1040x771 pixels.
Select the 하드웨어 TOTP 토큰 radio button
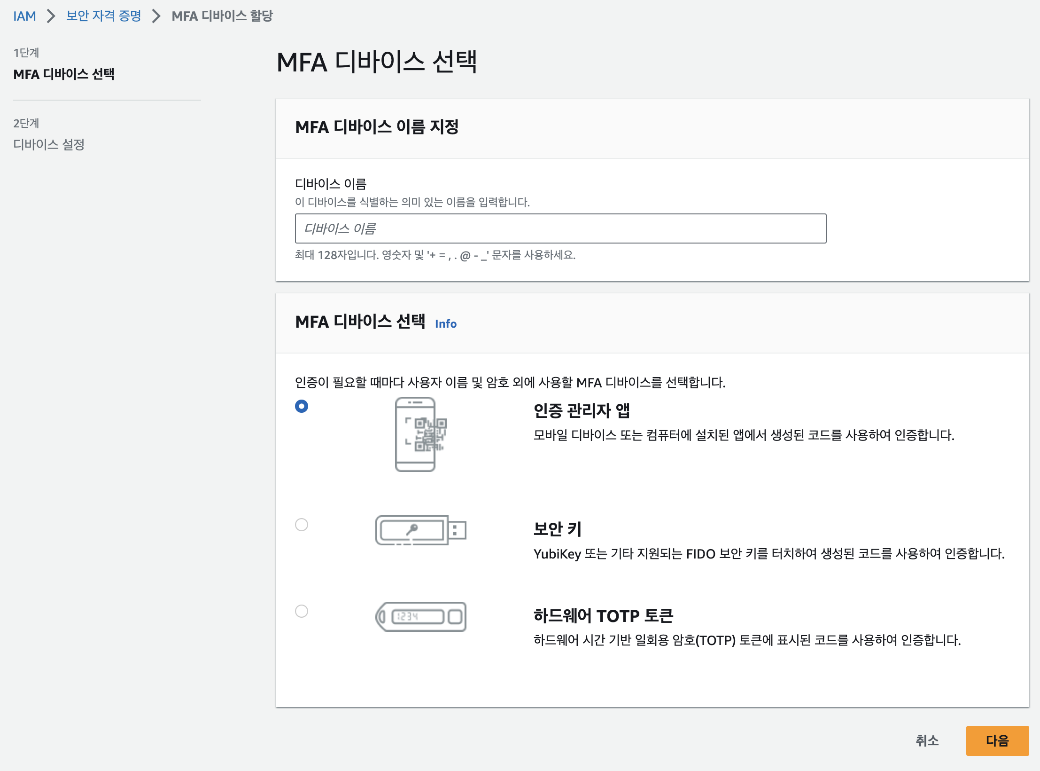(302, 611)
